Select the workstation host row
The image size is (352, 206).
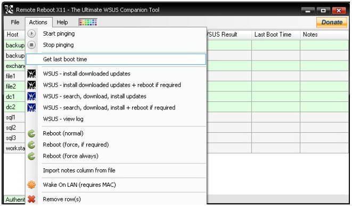pyautogui.click(x=15, y=148)
